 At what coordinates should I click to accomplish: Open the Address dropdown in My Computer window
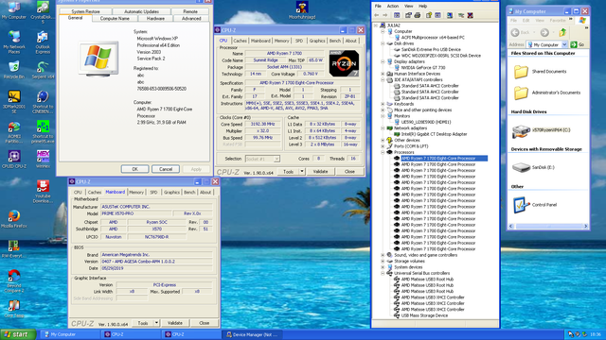click(x=564, y=44)
